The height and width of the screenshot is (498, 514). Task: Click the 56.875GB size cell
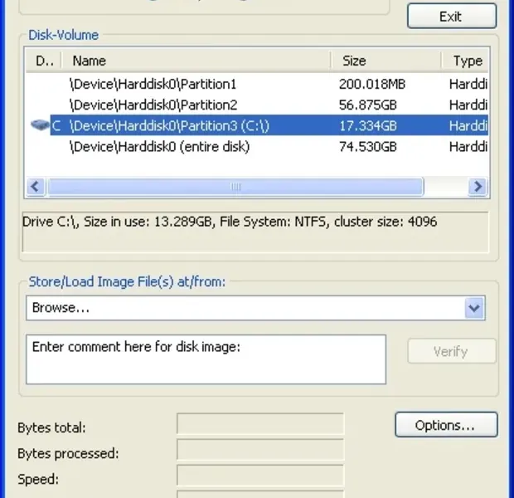367,105
